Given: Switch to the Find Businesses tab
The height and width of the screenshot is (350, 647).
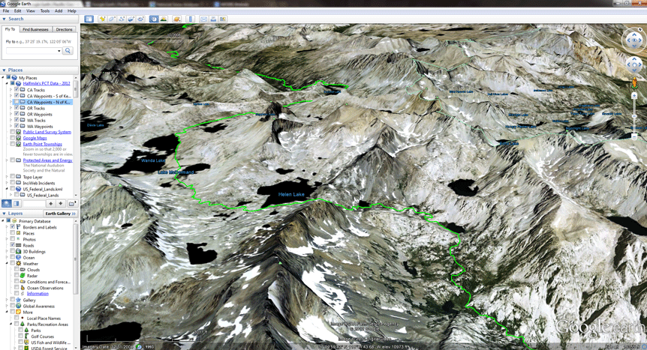Looking at the screenshot, I should tap(35, 30).
